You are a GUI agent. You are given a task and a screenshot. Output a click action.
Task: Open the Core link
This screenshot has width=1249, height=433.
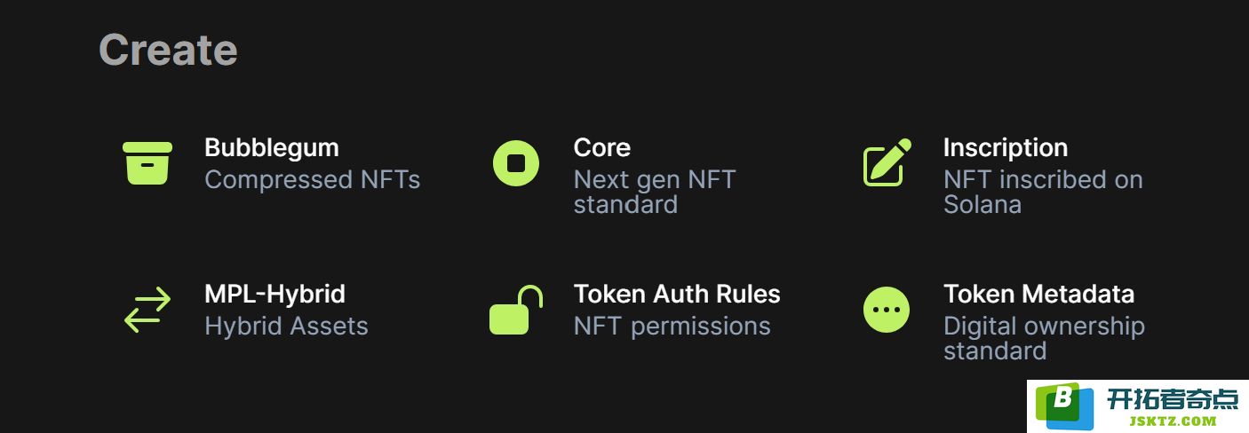tap(602, 147)
